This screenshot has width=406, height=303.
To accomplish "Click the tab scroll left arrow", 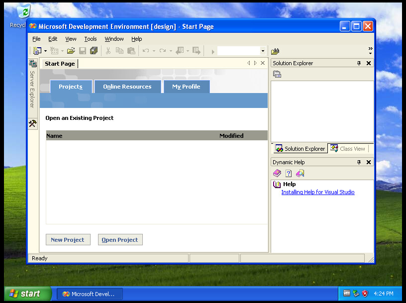I will (x=249, y=63).
